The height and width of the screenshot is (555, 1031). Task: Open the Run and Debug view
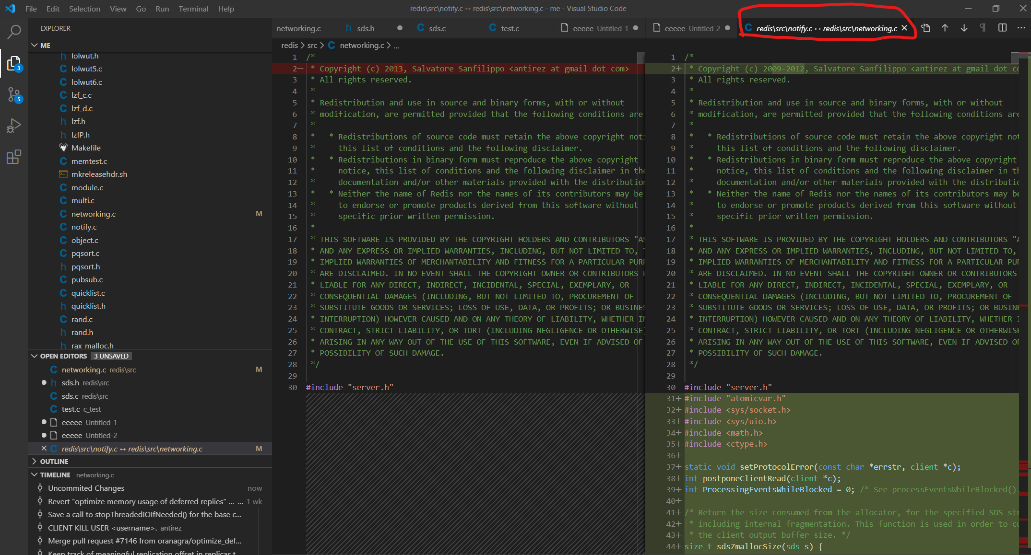click(x=14, y=126)
